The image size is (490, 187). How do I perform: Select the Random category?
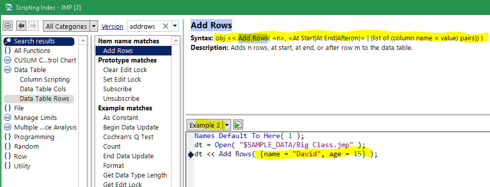pos(27,147)
